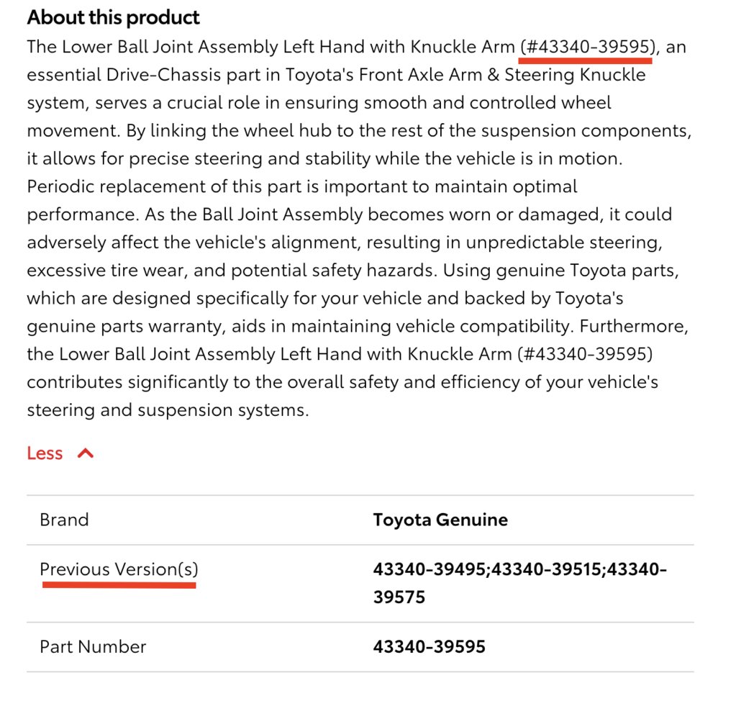Click the About this product heading
Image resolution: width=736 pixels, height=701 pixels.
point(113,17)
